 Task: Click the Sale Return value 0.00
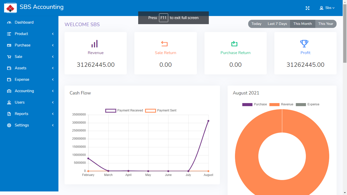coord(166,65)
